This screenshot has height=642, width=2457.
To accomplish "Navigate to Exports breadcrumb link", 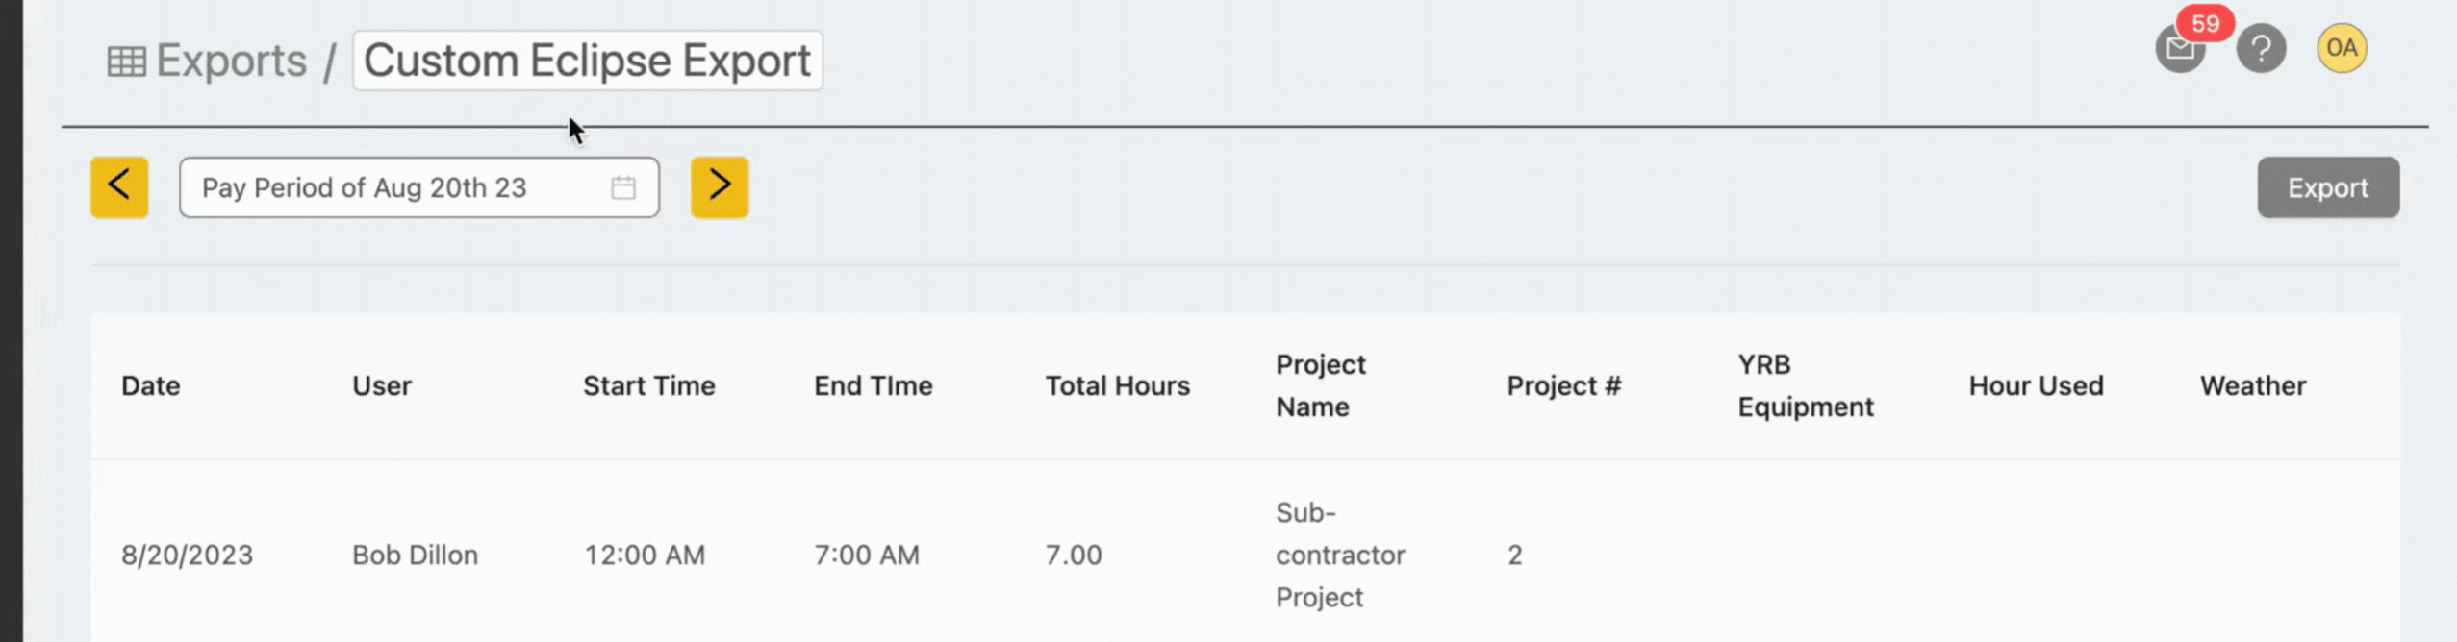I will [231, 62].
